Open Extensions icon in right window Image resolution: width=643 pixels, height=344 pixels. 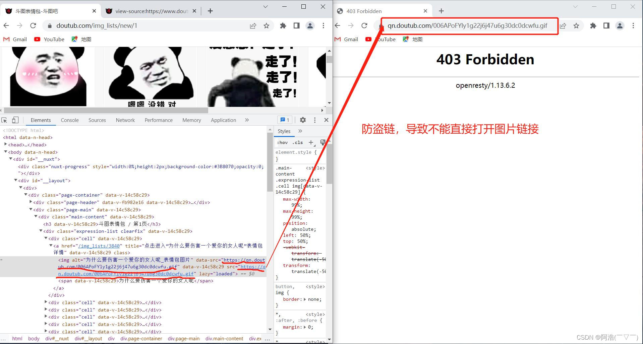pos(593,25)
